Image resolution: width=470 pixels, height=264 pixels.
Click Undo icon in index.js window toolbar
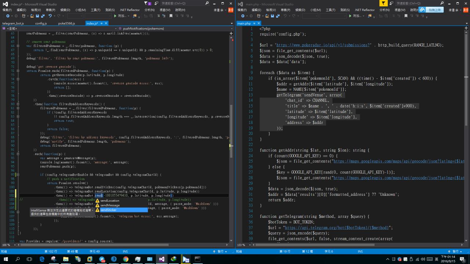[x=50, y=16]
